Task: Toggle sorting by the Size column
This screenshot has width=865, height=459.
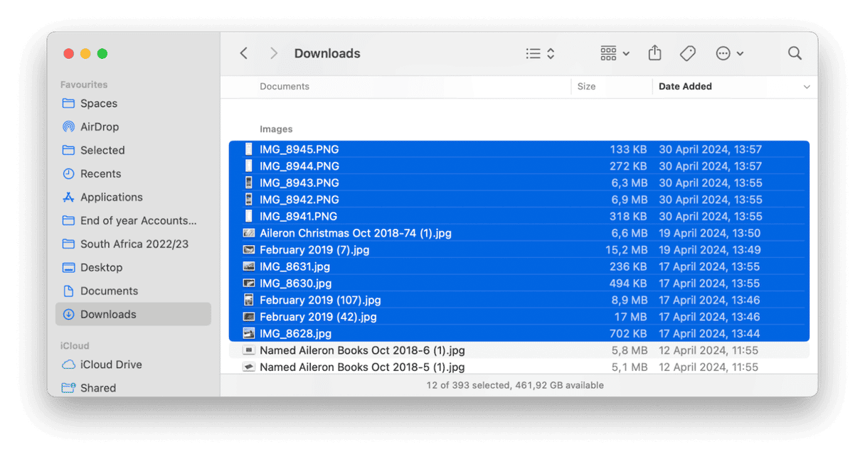Action: pyautogui.click(x=586, y=86)
